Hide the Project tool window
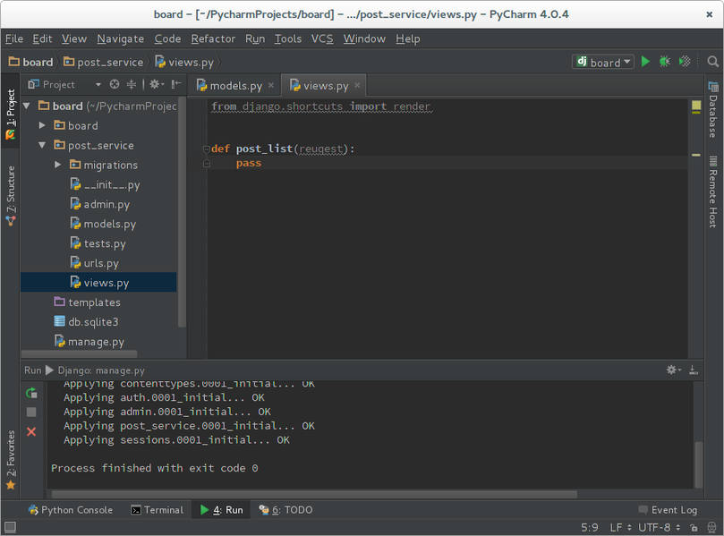 [x=176, y=84]
